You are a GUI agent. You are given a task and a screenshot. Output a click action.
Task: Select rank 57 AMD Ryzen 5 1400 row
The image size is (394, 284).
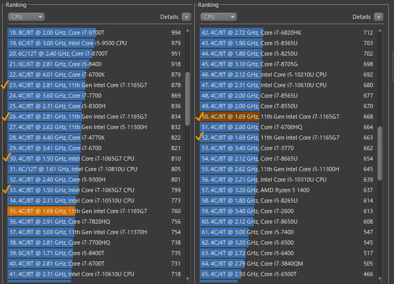(x=286, y=190)
